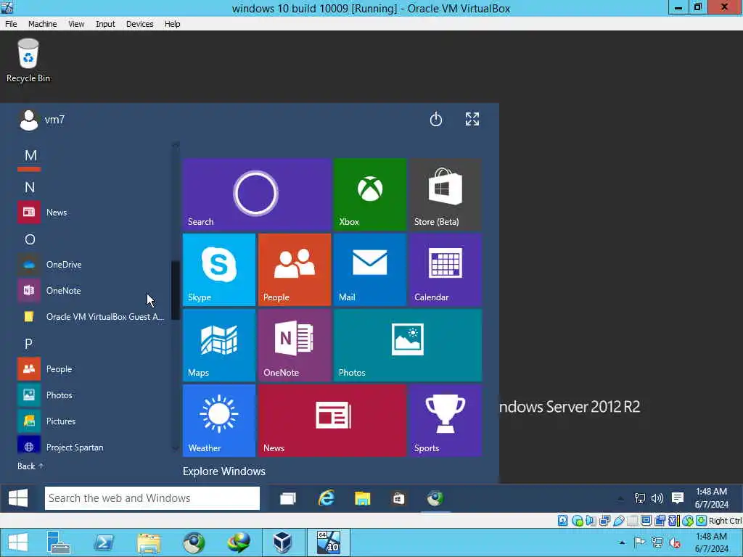Open File Explorer from guest taskbar
Viewport: 743px width, 557px height.
pyautogui.click(x=363, y=498)
